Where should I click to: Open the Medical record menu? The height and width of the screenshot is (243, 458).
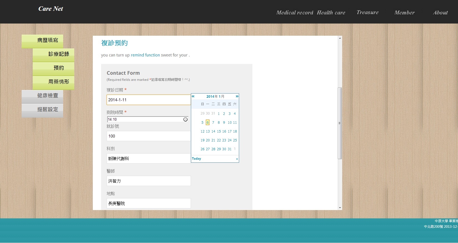295,12
